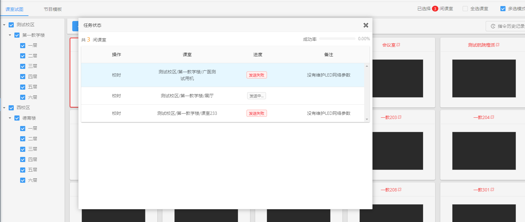Viewport: 525px width, 222px height.
Task: Click the 一教301 classroom title
Action: [481, 190]
